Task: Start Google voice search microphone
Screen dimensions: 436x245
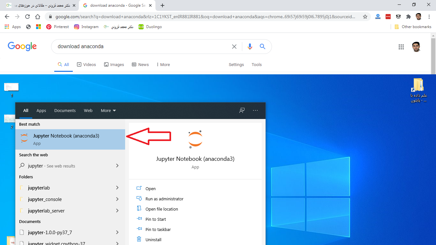Action: [250, 47]
